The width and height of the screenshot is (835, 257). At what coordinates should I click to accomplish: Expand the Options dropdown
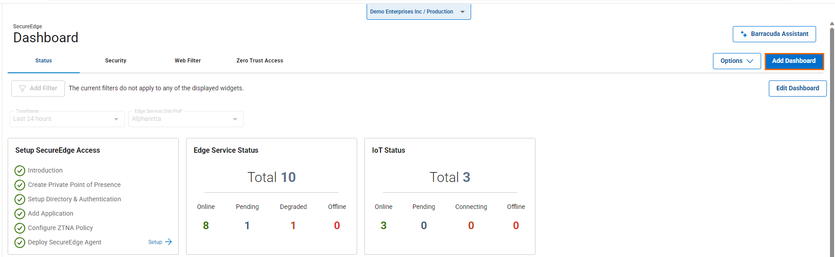[x=736, y=61]
